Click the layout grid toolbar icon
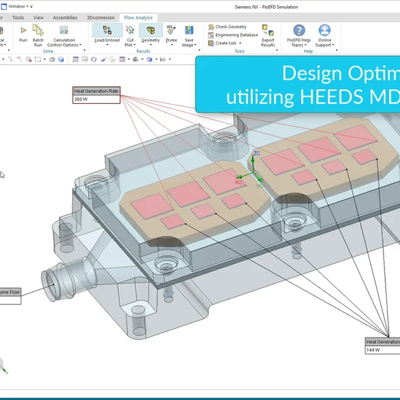 pyautogui.click(x=122, y=59)
